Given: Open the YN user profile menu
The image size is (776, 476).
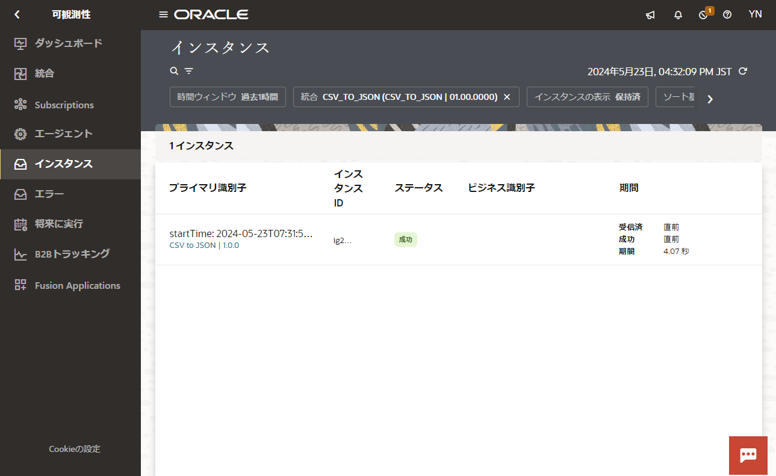Looking at the screenshot, I should (755, 14).
